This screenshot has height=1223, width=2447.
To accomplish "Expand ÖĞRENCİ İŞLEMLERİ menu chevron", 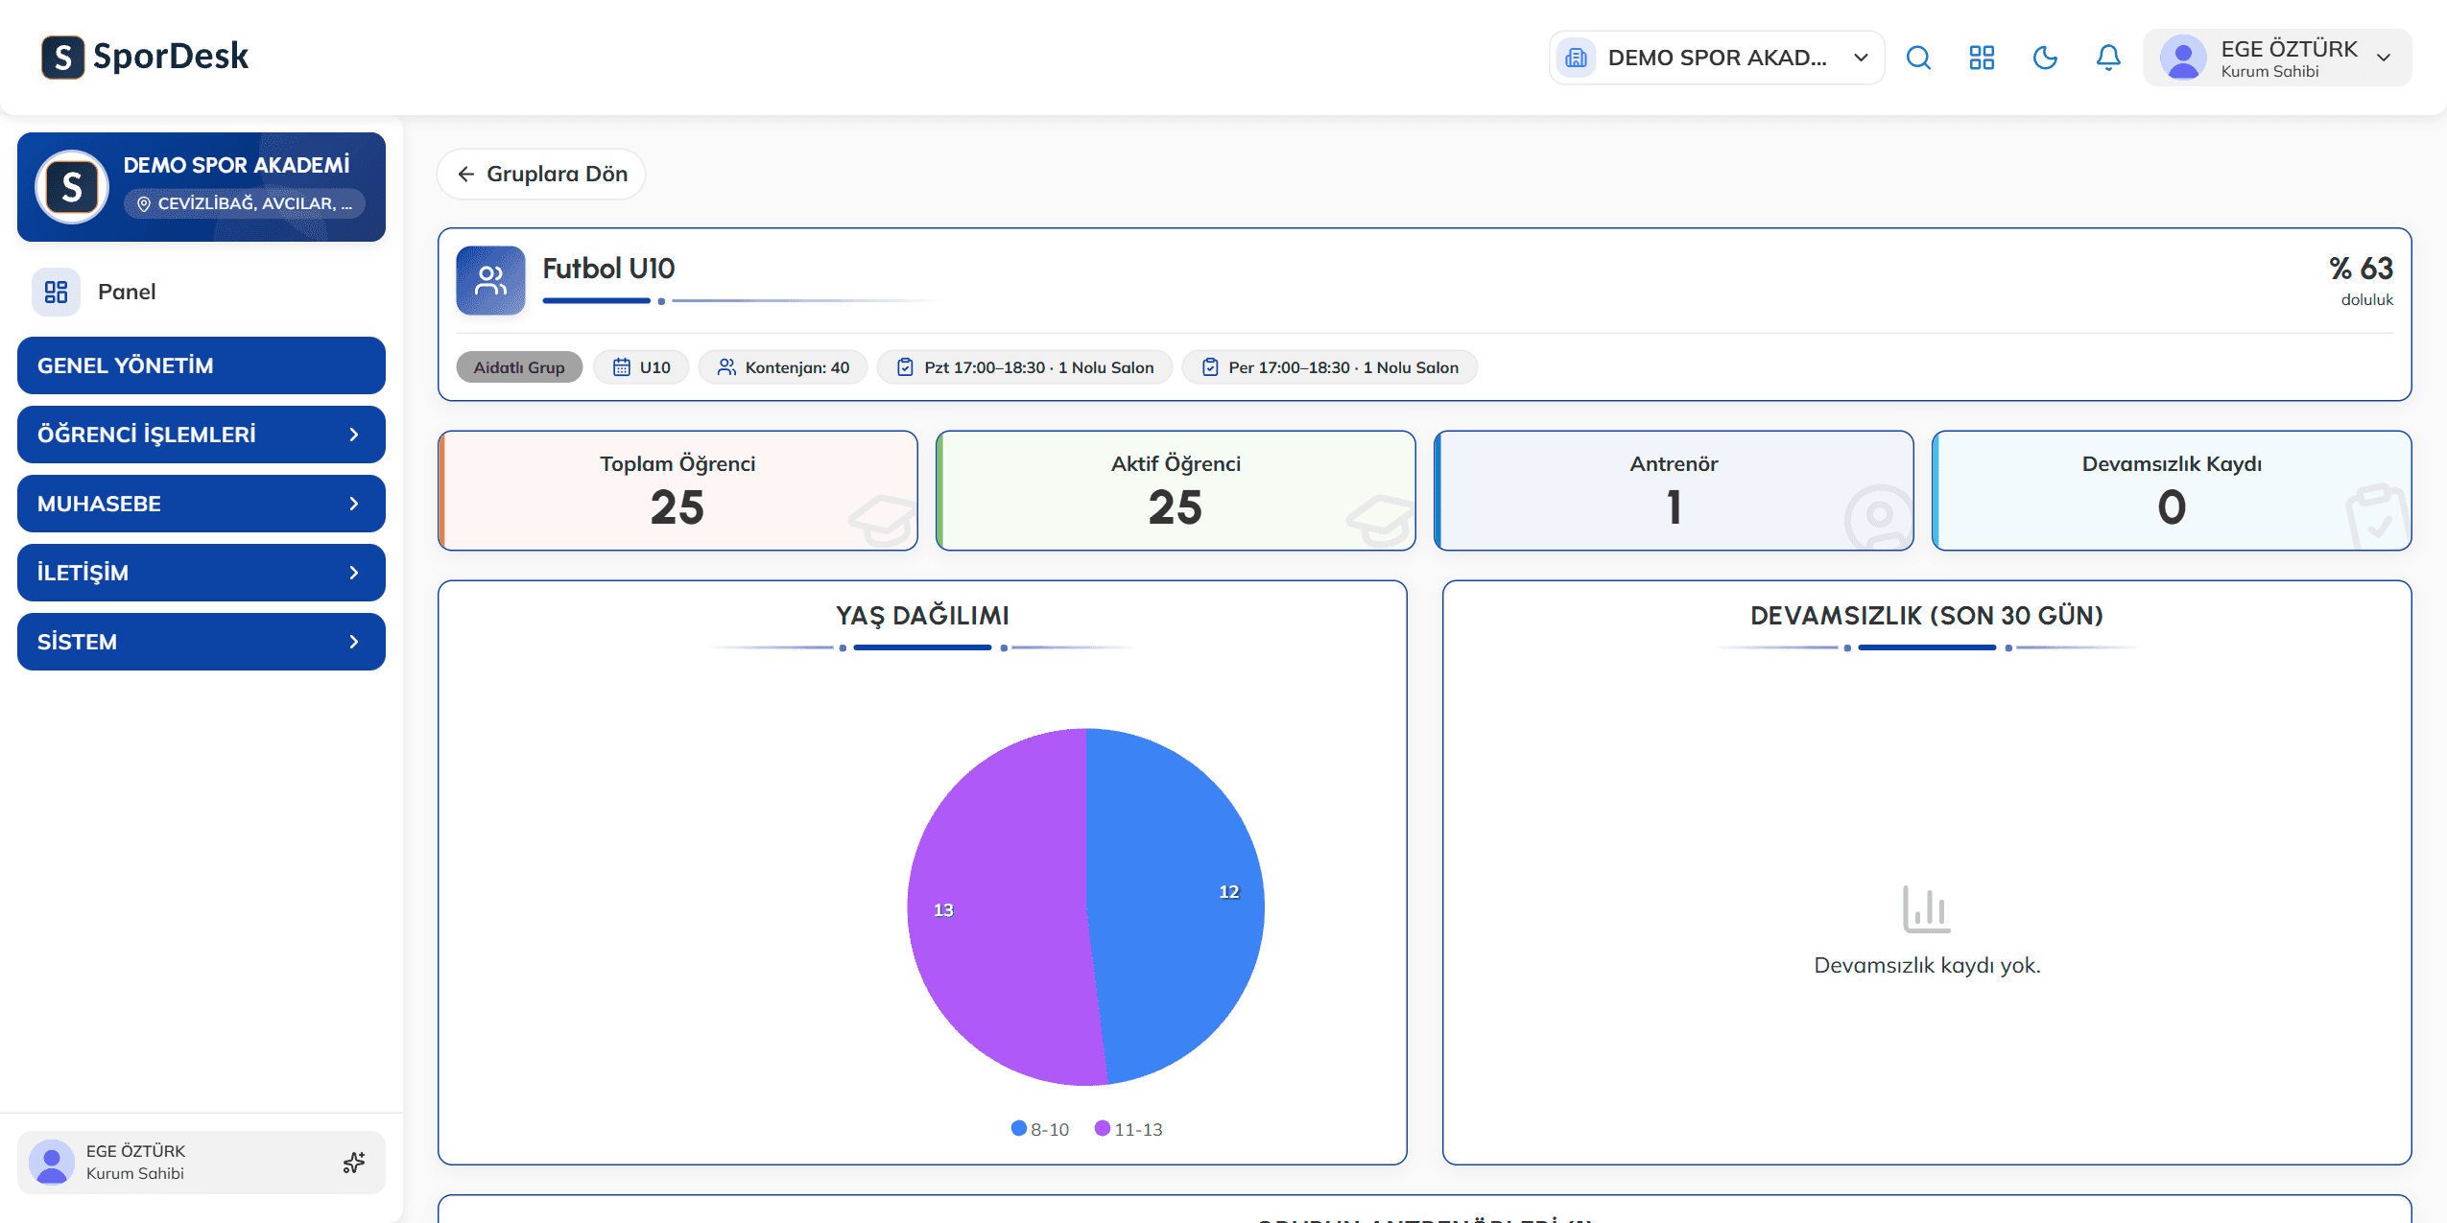I will [354, 435].
